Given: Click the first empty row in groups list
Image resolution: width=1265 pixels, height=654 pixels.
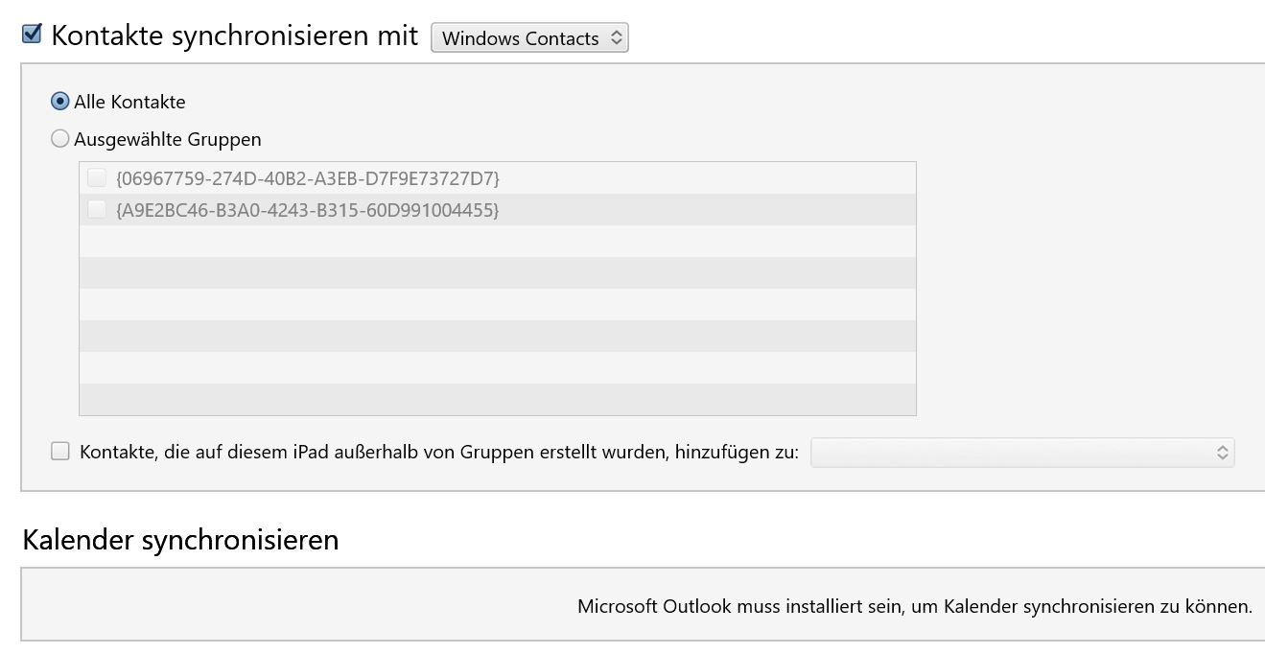Looking at the screenshot, I should (497, 241).
